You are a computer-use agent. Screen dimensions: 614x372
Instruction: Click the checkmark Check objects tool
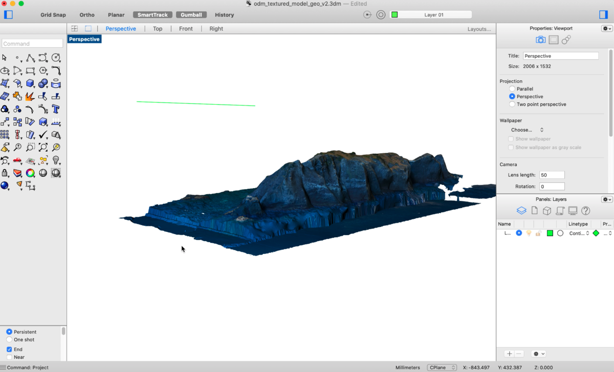coord(43,134)
